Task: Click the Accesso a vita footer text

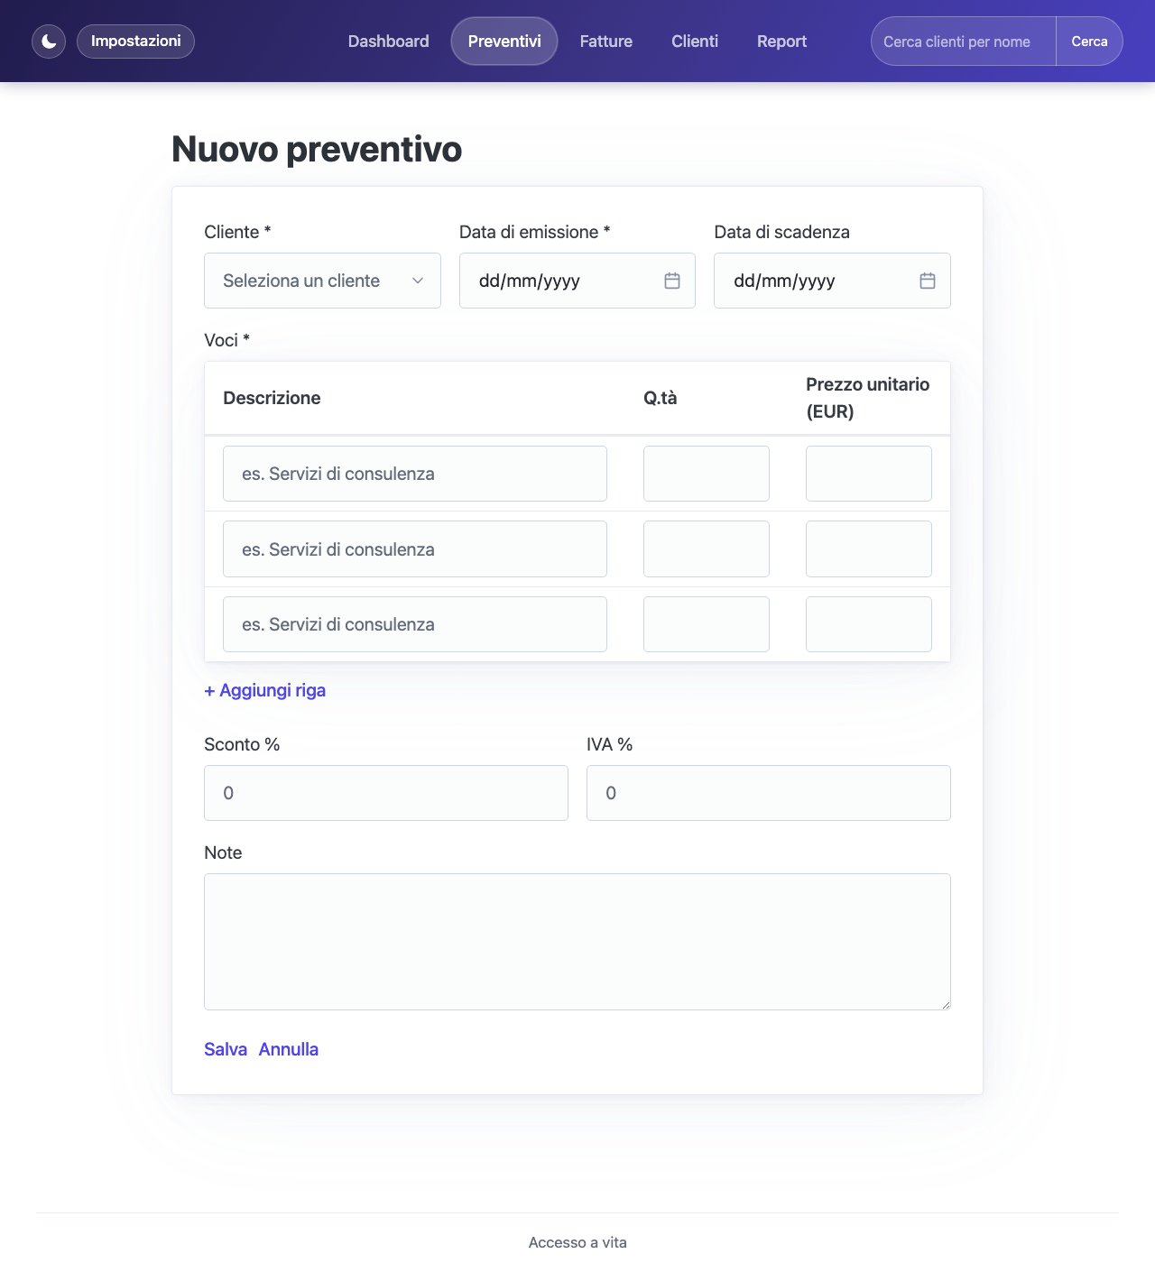Action: point(577,1242)
